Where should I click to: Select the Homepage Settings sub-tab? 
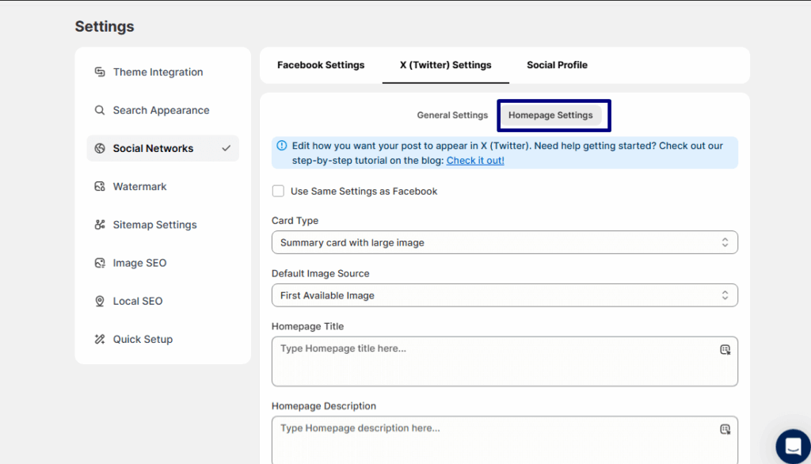click(550, 116)
